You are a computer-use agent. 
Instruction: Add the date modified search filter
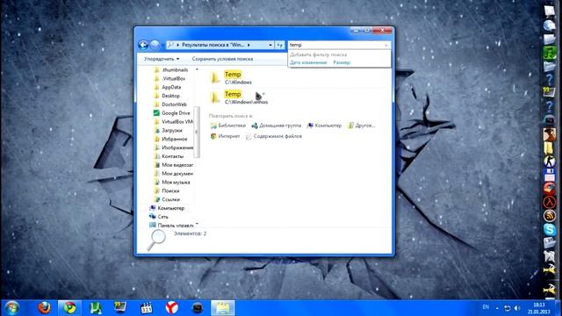tap(308, 62)
